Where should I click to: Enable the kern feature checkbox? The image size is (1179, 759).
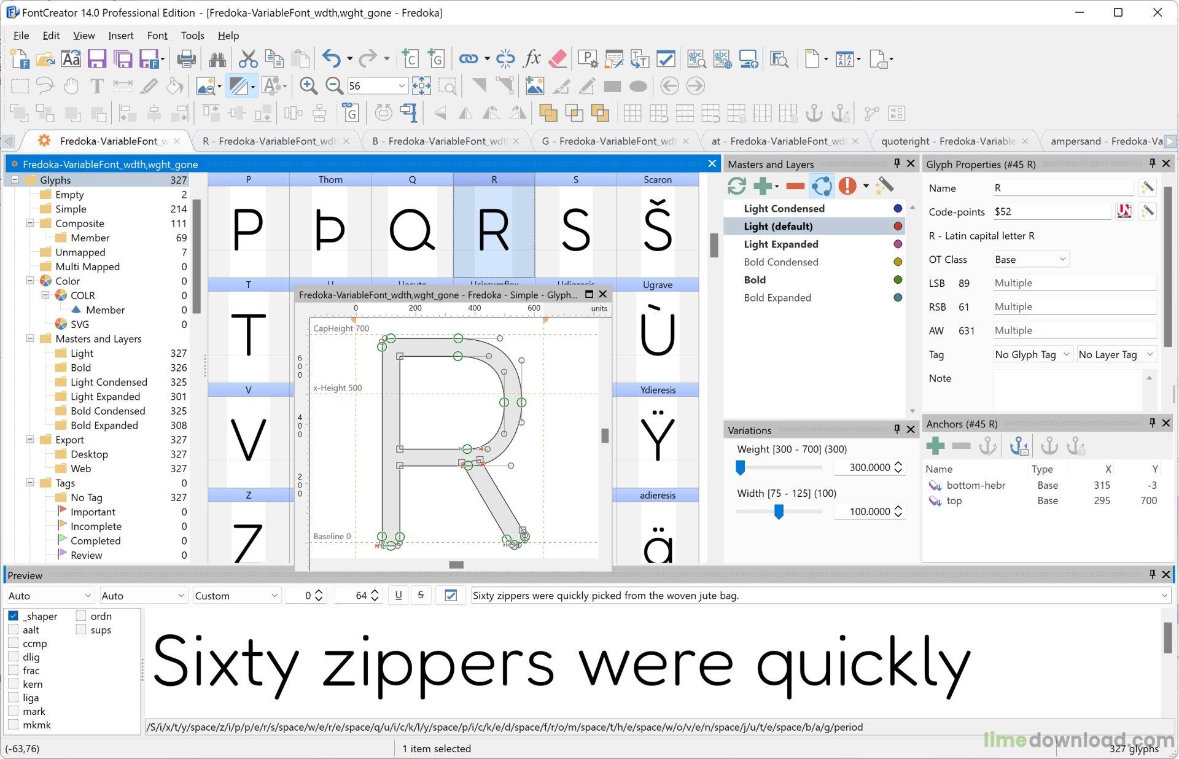[x=13, y=684]
